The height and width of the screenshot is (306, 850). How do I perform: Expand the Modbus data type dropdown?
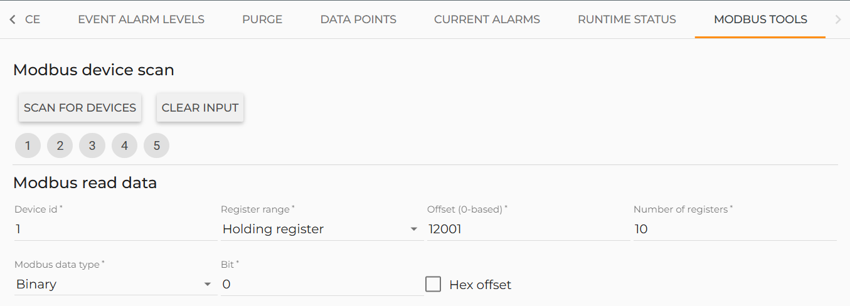tap(114, 285)
